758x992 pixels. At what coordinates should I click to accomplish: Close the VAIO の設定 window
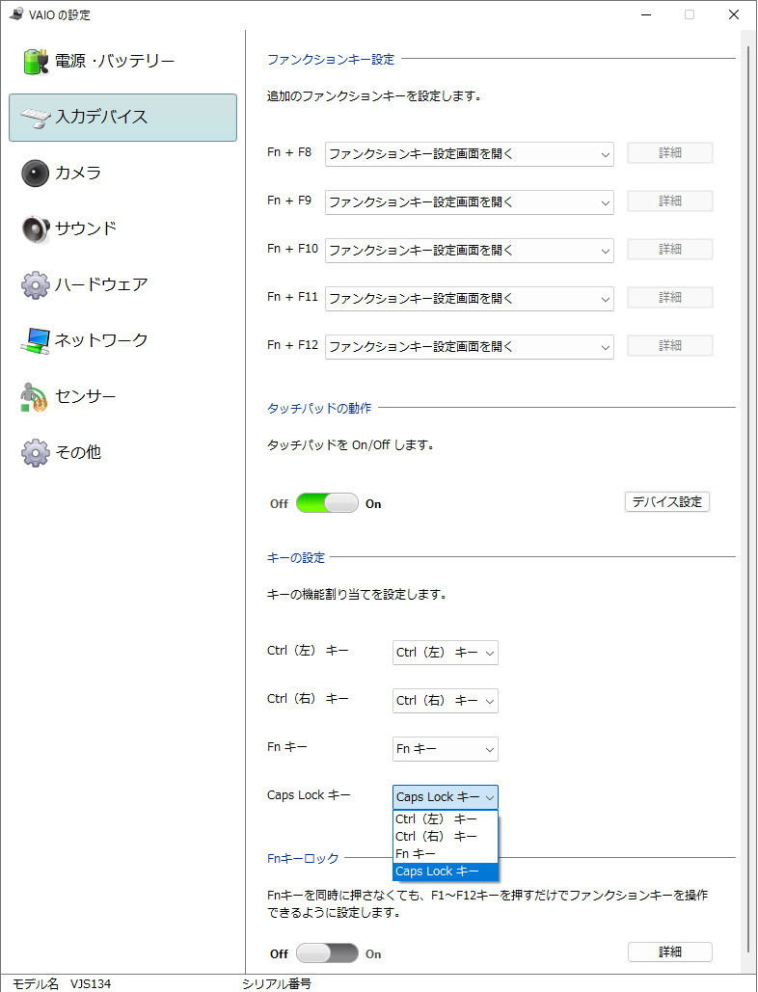click(734, 14)
